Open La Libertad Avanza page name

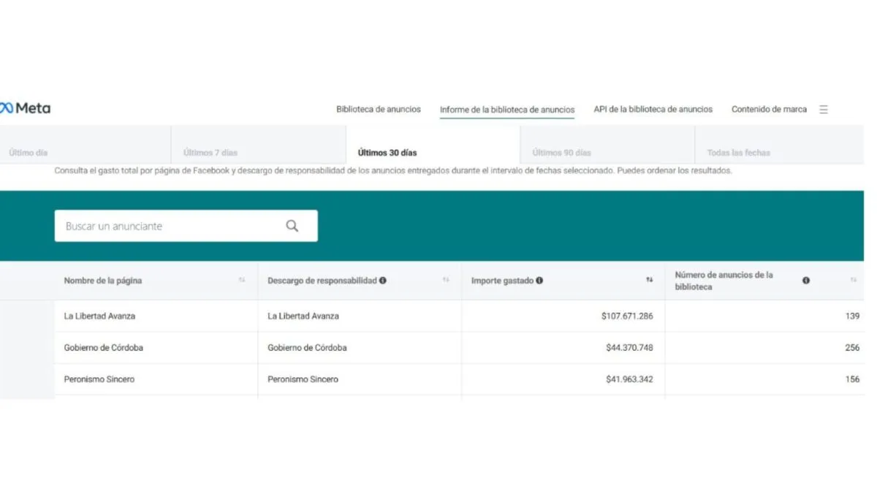point(99,316)
